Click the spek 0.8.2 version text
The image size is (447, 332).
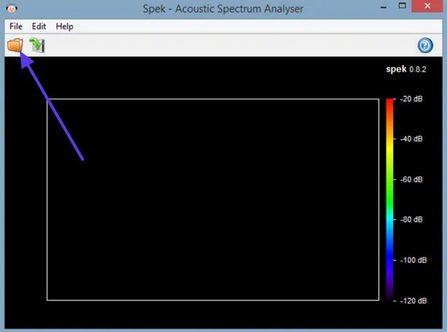pos(406,69)
